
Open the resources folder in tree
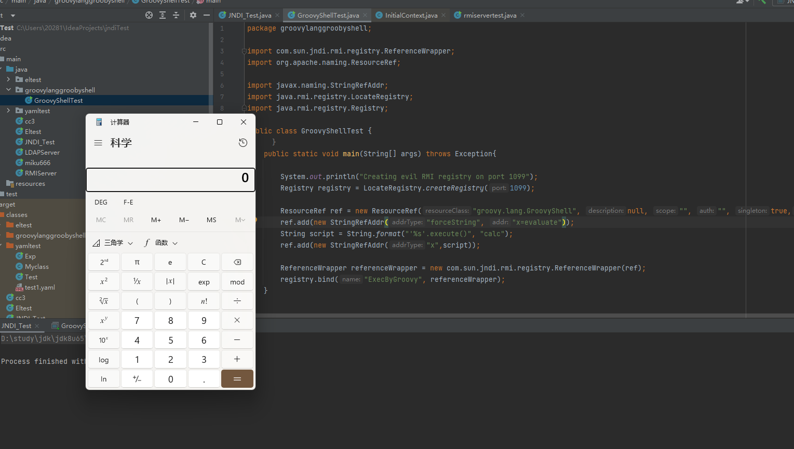pos(30,183)
